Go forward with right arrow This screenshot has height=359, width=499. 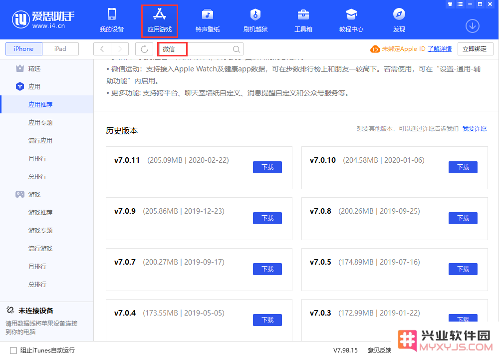tap(120, 49)
